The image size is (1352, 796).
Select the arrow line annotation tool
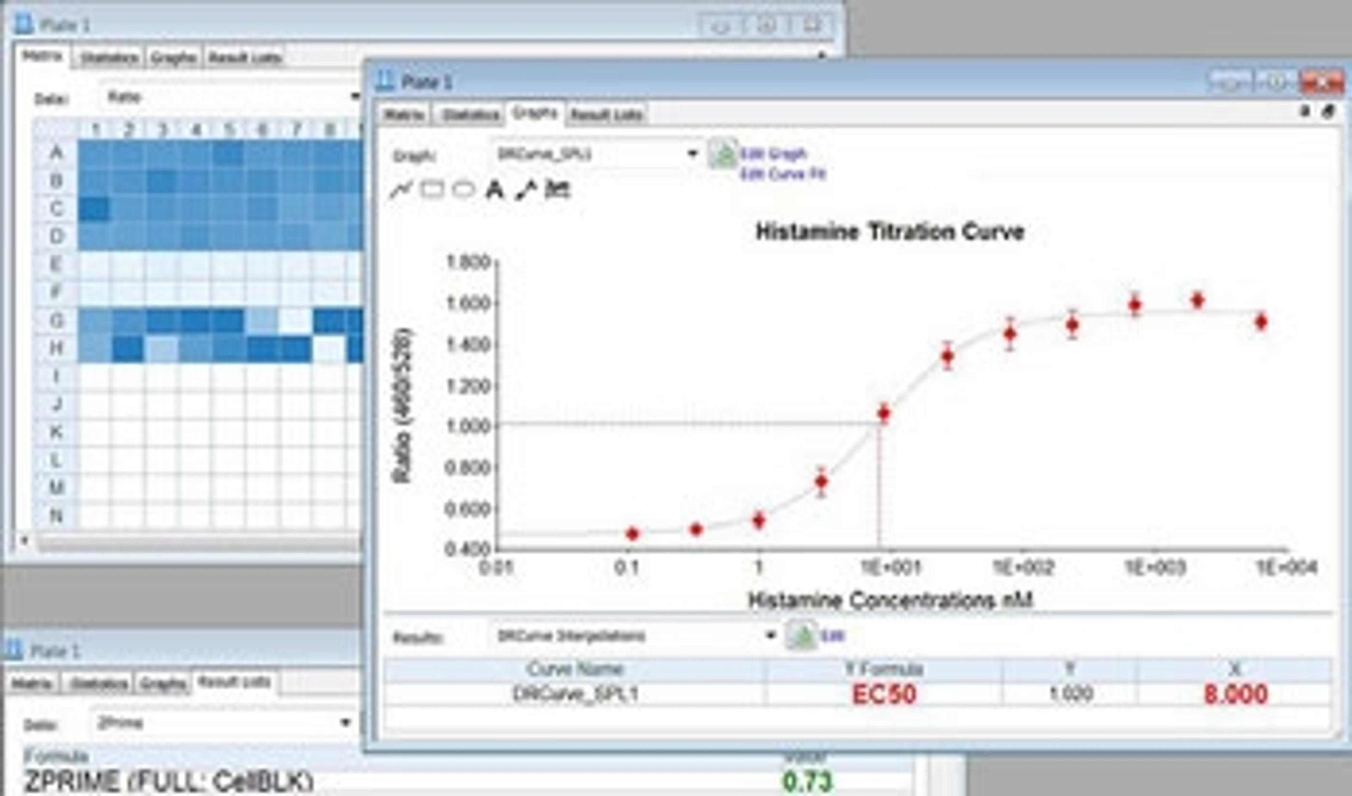click(526, 190)
